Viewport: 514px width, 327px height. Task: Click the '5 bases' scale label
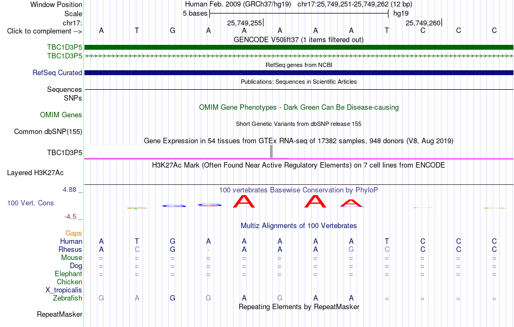click(195, 14)
